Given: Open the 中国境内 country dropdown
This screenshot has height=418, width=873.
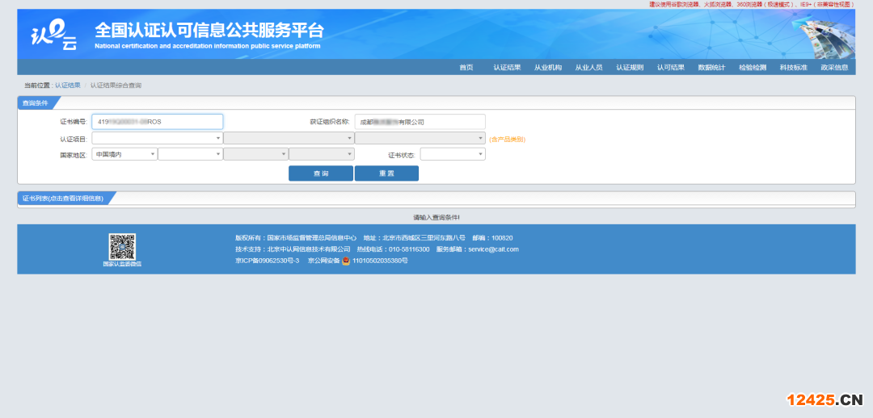Looking at the screenshot, I should (124, 154).
